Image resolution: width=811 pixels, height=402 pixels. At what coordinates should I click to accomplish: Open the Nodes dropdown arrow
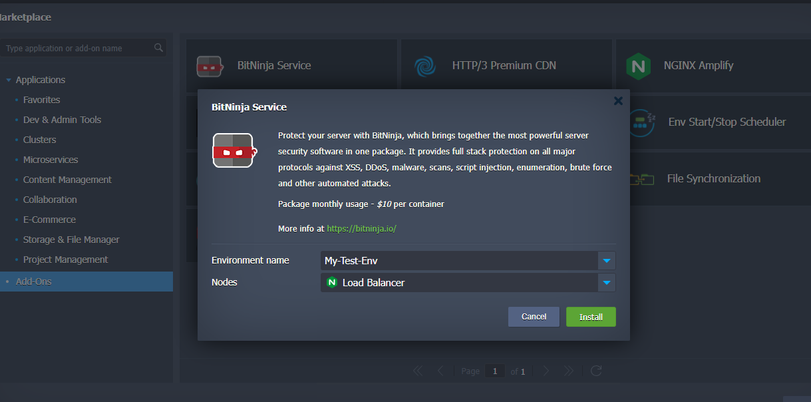pos(606,283)
